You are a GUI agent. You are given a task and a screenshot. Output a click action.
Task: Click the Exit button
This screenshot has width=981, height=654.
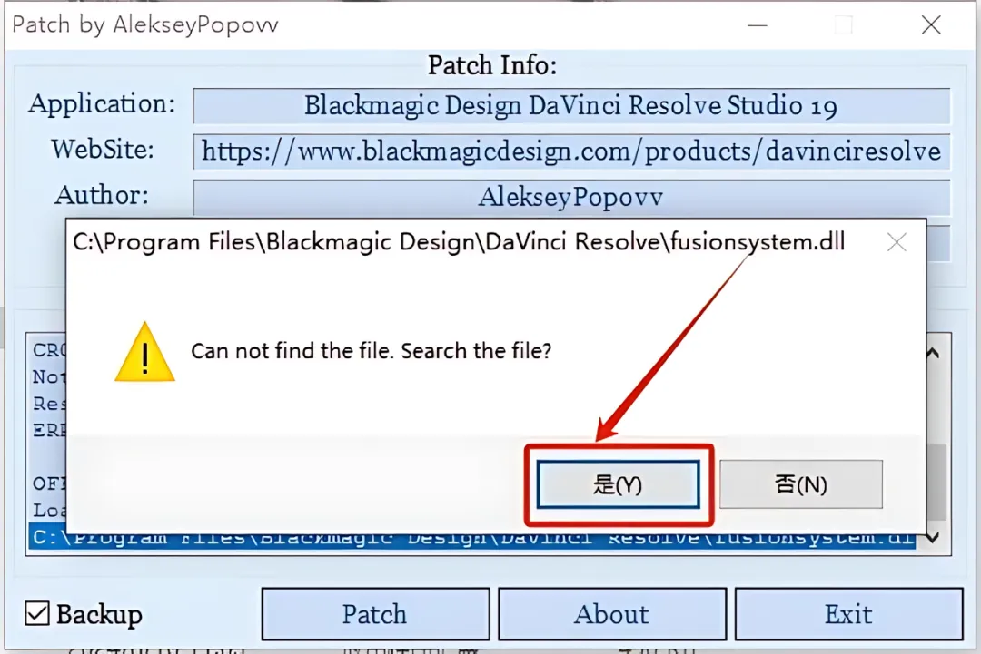click(848, 614)
